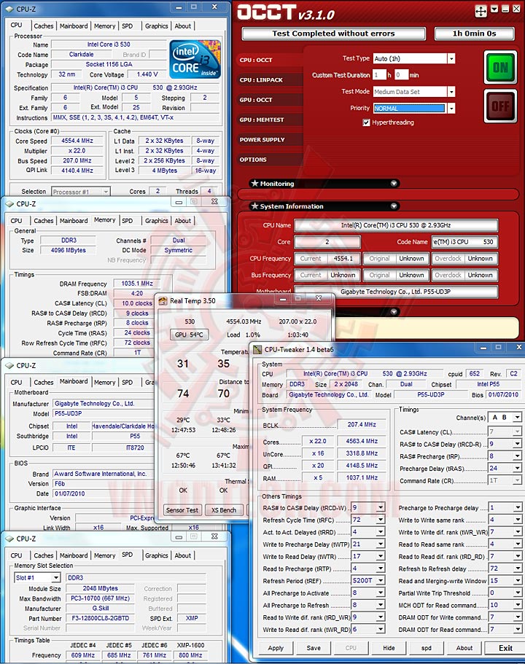This screenshot has width=525, height=664.
Task: Click the OCCT CPU Name field
Action: (396, 225)
